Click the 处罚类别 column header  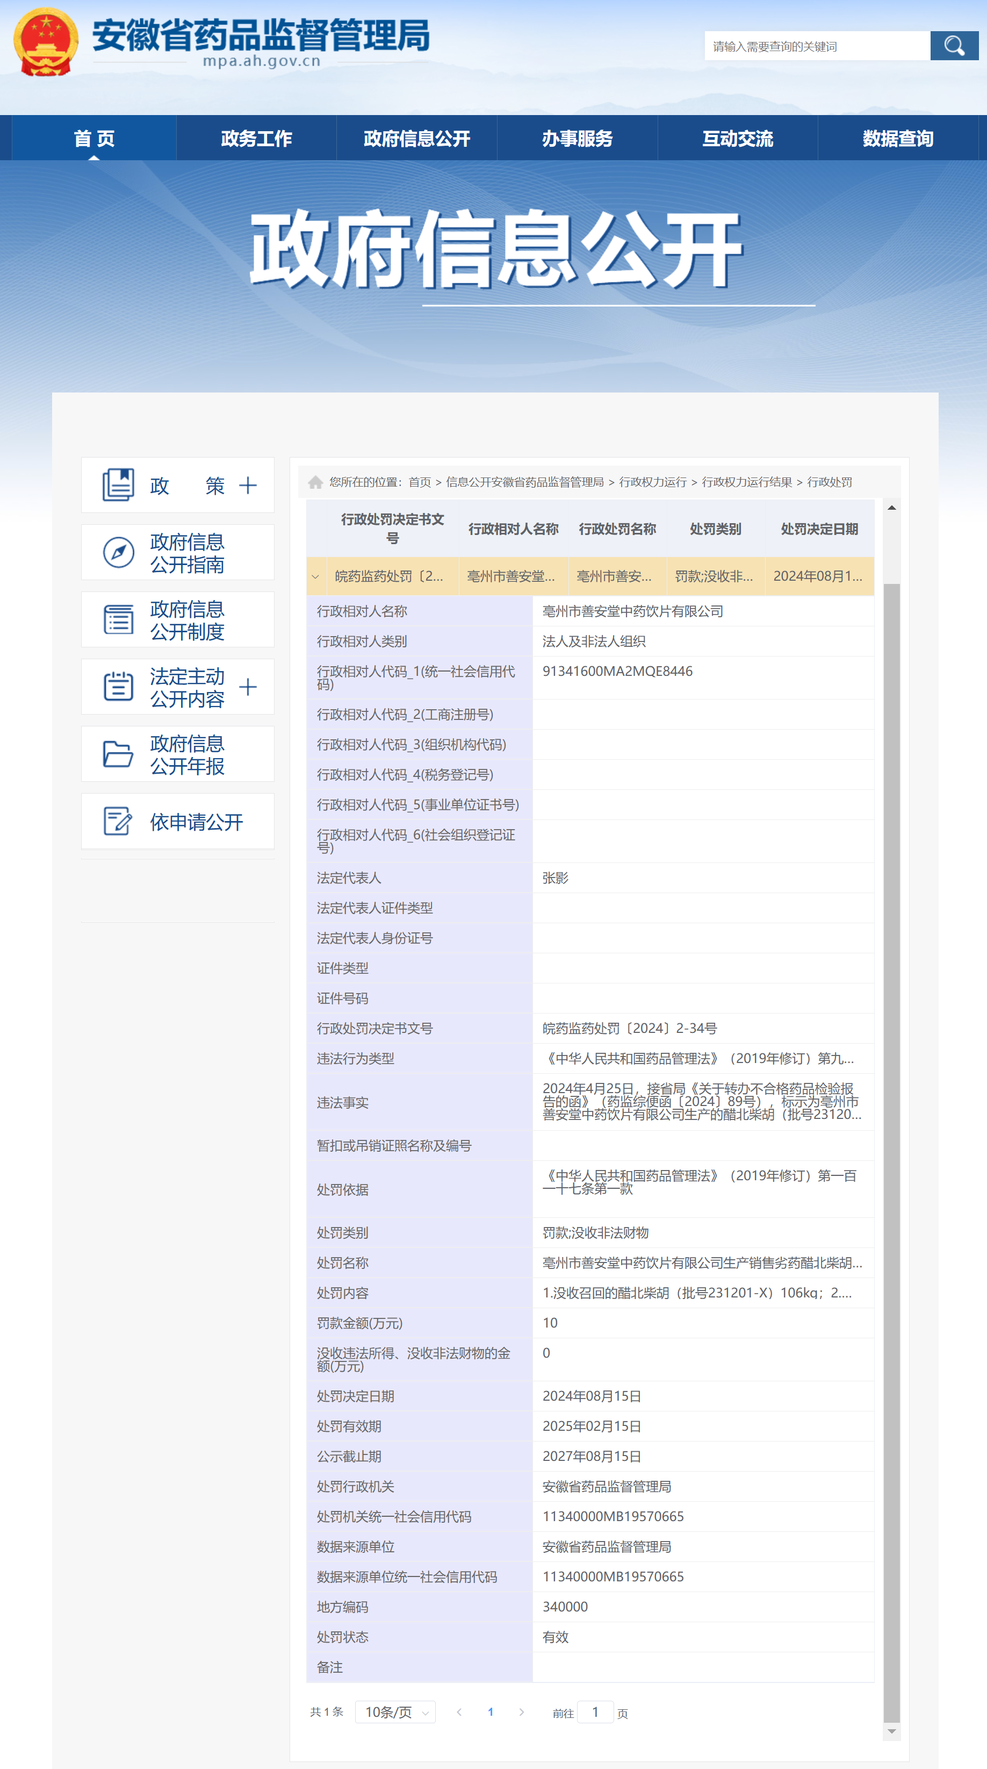pos(716,529)
